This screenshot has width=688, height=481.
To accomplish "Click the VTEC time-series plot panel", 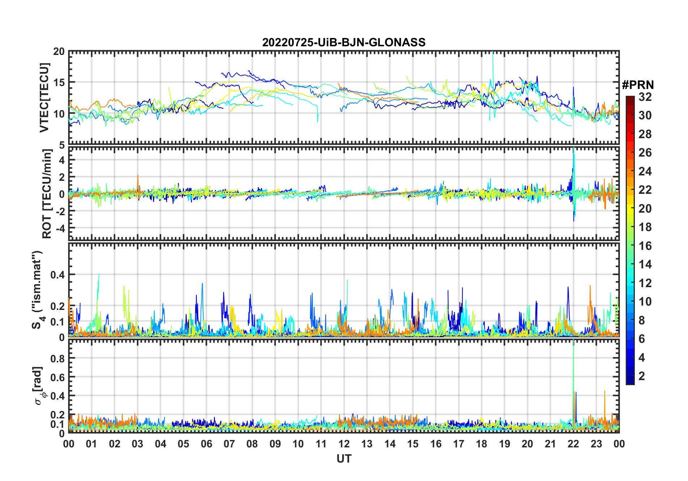I will [x=344, y=98].
